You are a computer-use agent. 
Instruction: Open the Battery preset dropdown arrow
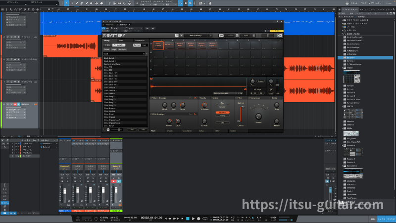pyautogui.click(x=181, y=35)
